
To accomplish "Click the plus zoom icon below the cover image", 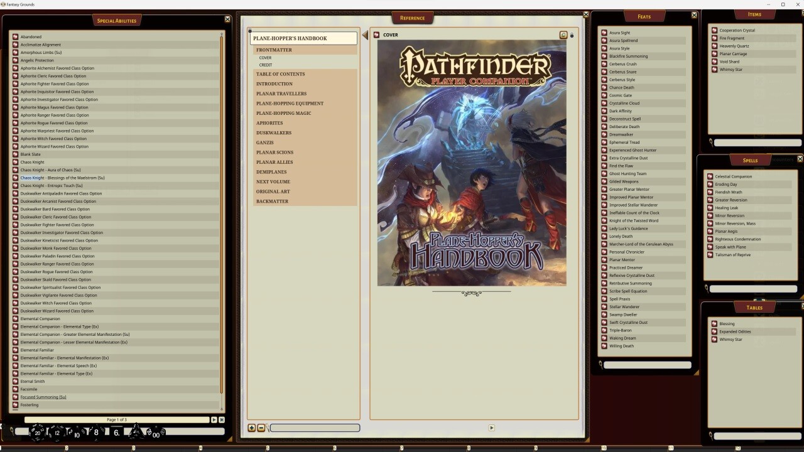I will 252,428.
